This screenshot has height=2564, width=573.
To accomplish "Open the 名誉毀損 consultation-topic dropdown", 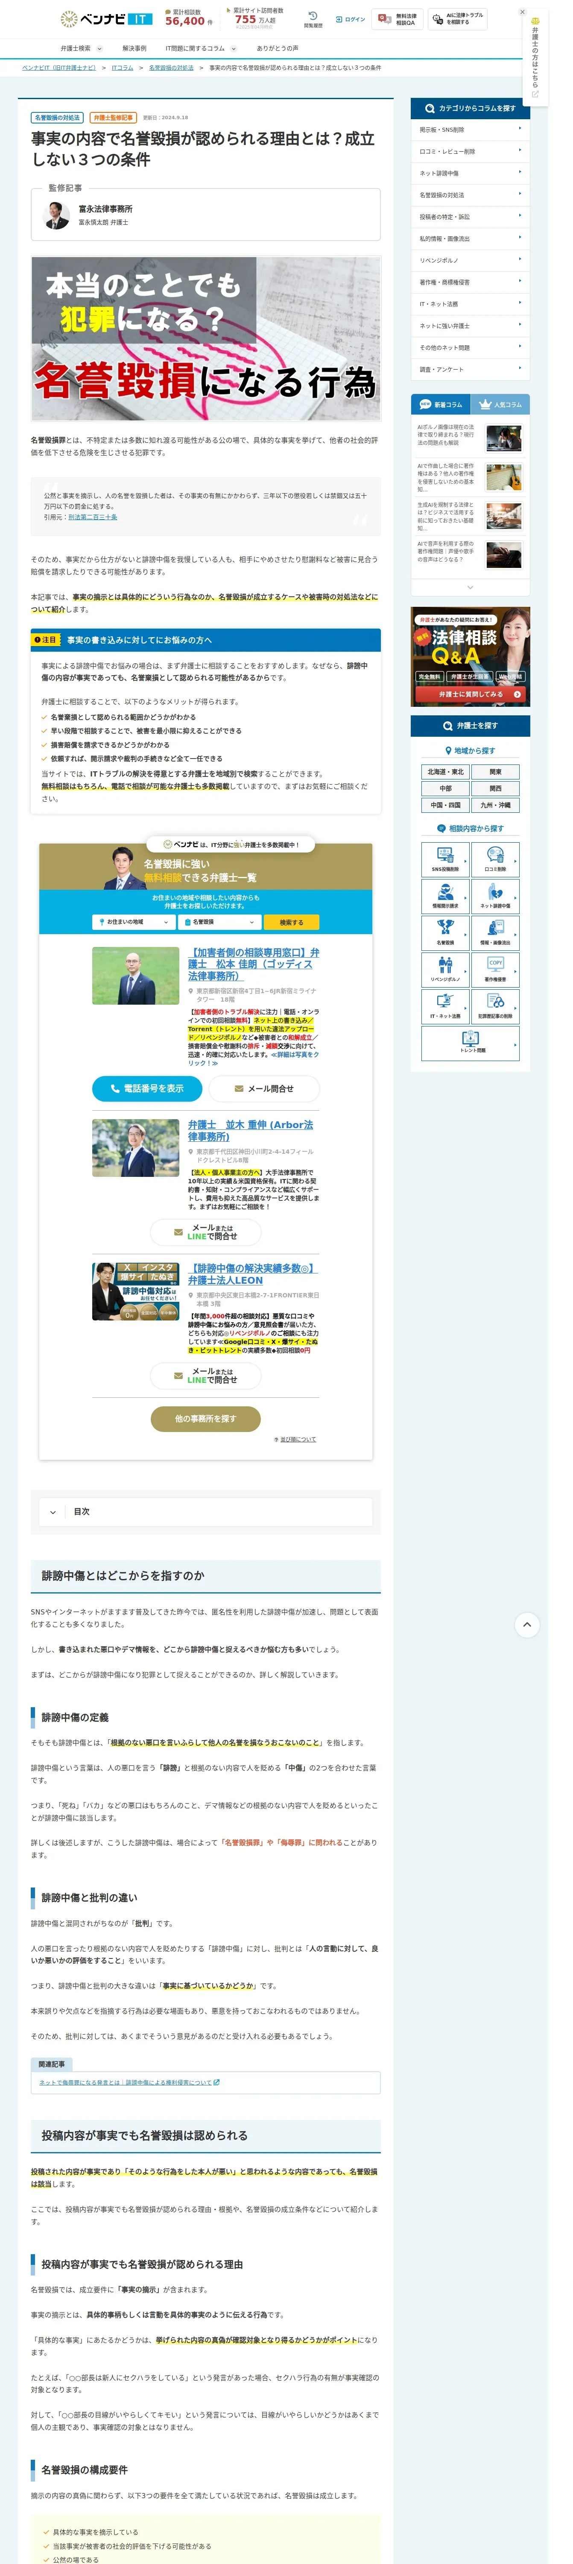I will [x=219, y=922].
